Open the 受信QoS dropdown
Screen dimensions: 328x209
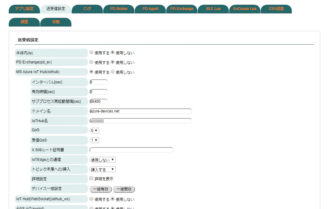click(94, 140)
